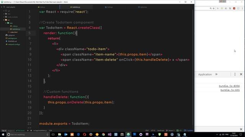Screen dimensions: 245x137
Task: Collapse the src folder in tree view
Action: coord(4,20)
